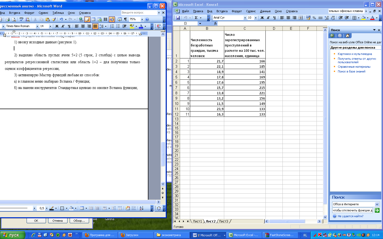Click Word font color A button
This screenshot has width=383, height=239.
(141, 26)
